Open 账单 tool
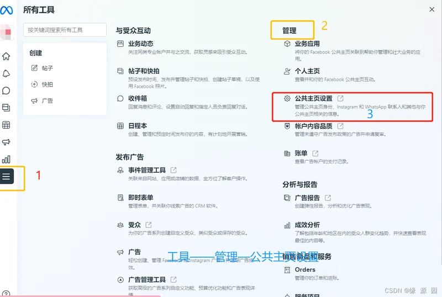The width and height of the screenshot is (442, 297). tap(301, 153)
